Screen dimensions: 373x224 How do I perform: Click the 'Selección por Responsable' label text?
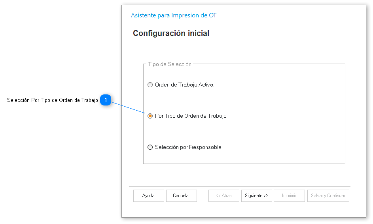click(x=188, y=147)
